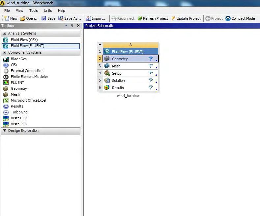Click the Results cell's blue corner arrow
Screen dimensions: 260x216
coord(157,89)
